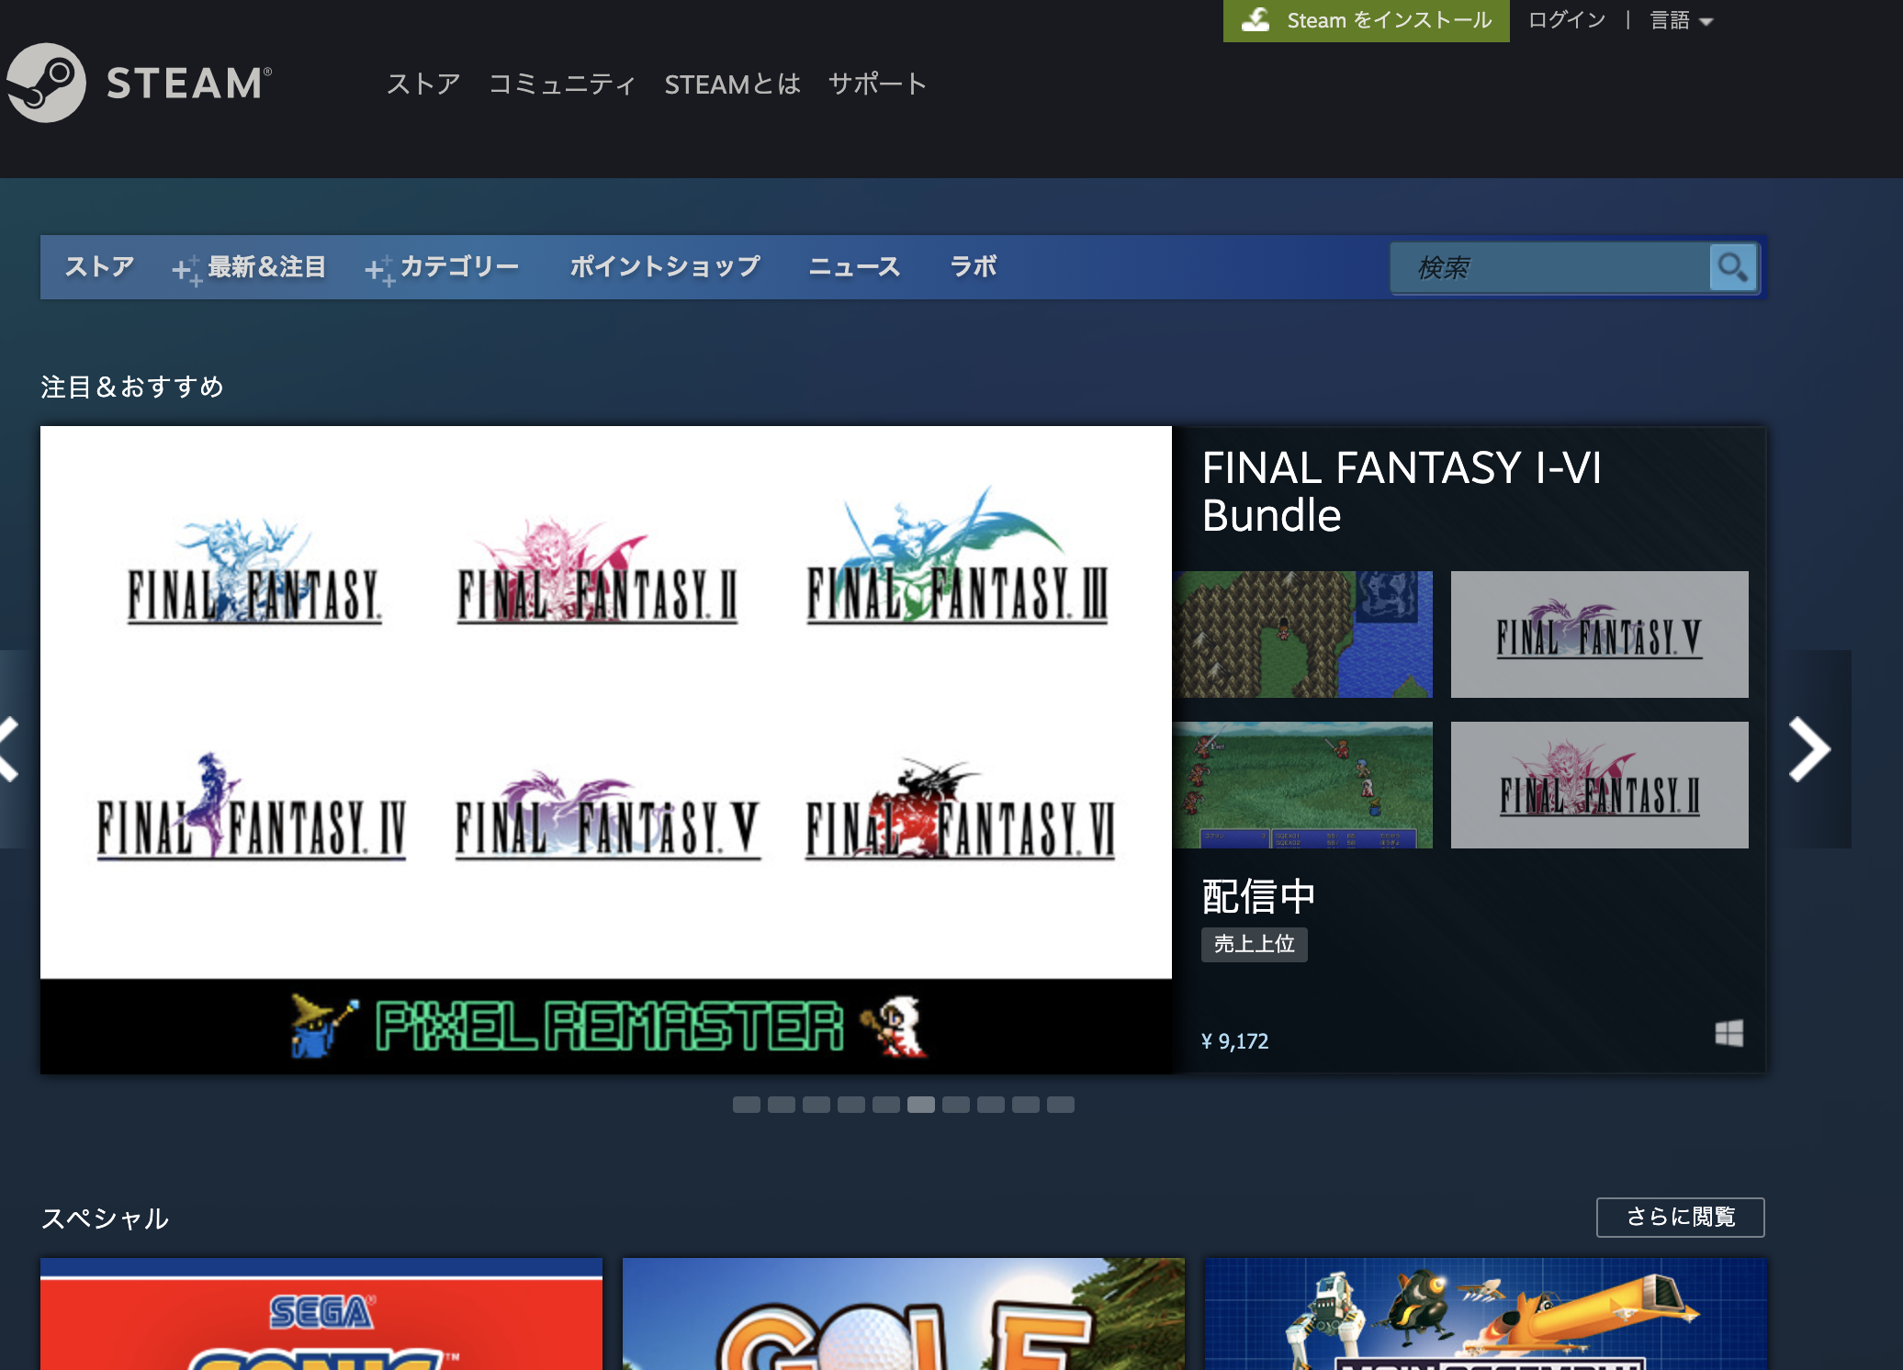This screenshot has width=1903, height=1370.
Task: Click the Steam logo in the header
Action: click(139, 83)
